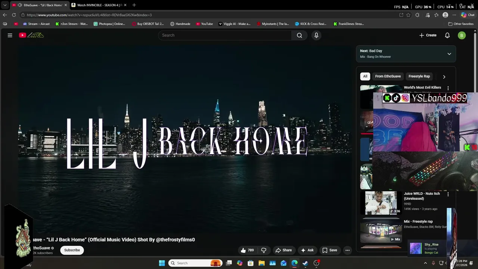This screenshot has height=269, width=478.
Task: Open the Other favorites folder
Action: point(461,24)
